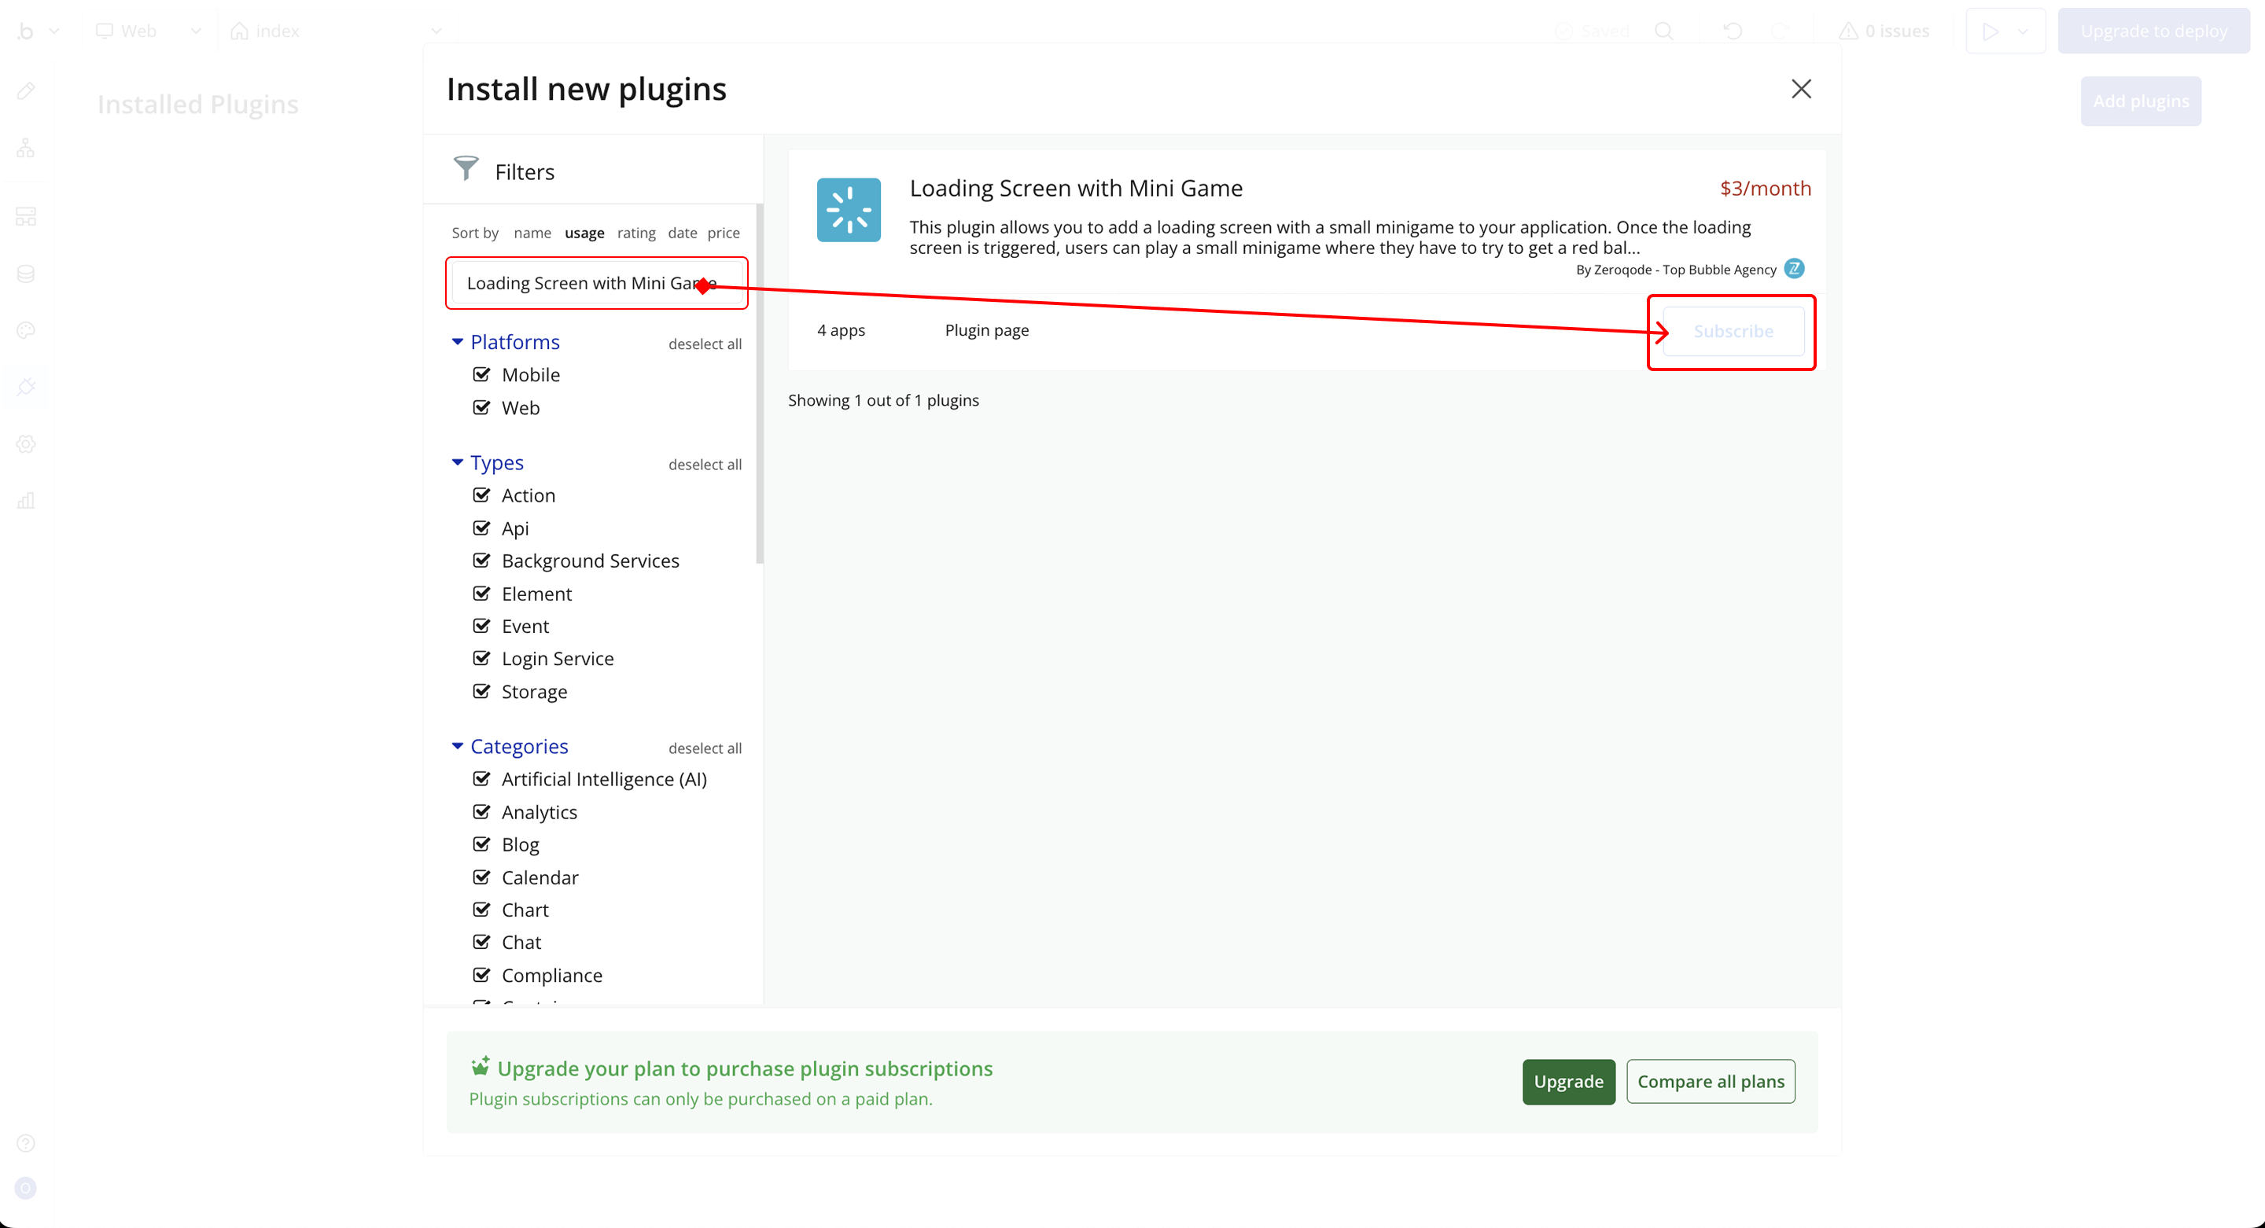Open the Styles palette sidebar icon
The image size is (2265, 1228).
tap(25, 330)
